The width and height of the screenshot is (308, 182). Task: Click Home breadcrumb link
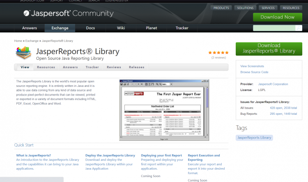pos(18,41)
